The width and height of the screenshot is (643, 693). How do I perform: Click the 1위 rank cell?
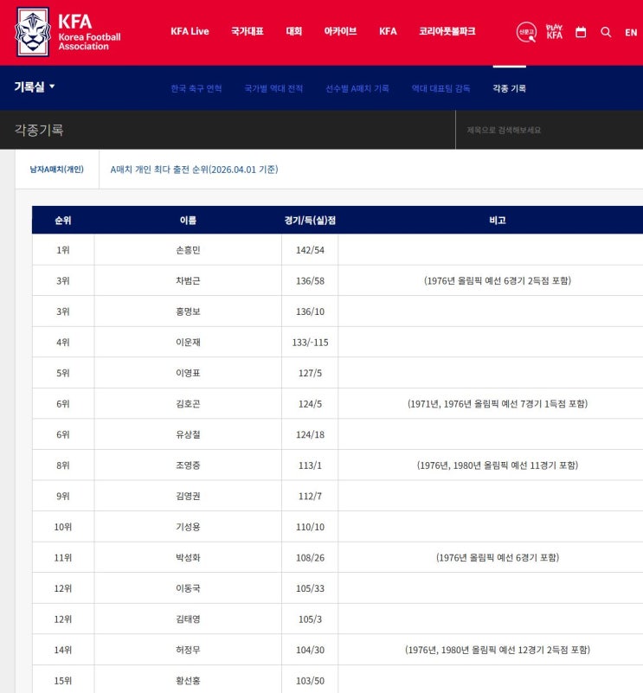(x=63, y=250)
